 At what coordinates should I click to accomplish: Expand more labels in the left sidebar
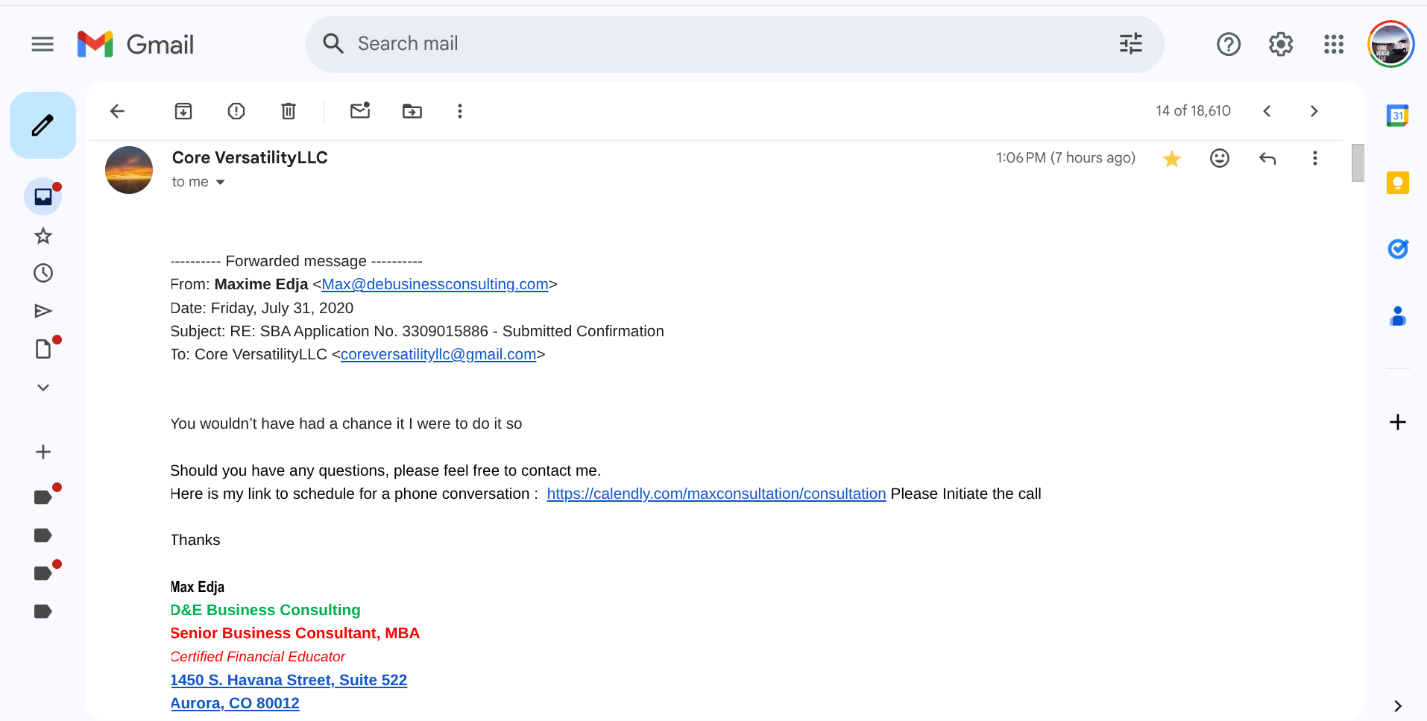tap(43, 388)
